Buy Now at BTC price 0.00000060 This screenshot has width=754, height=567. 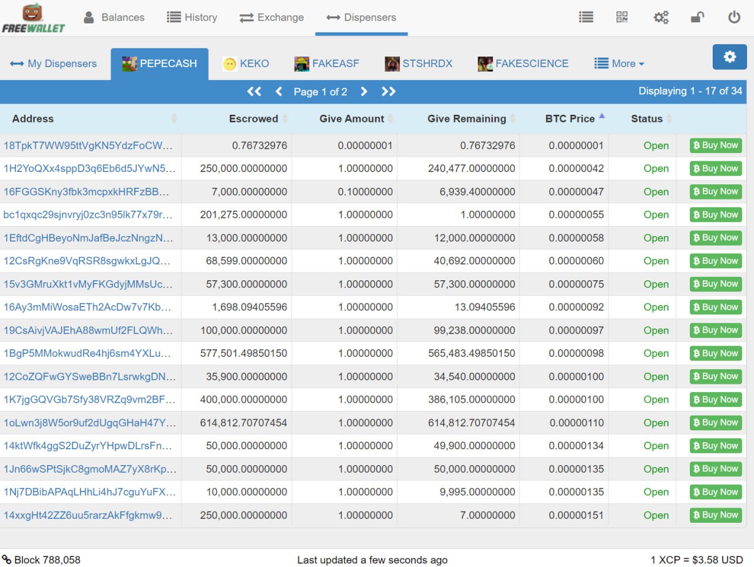[716, 261]
